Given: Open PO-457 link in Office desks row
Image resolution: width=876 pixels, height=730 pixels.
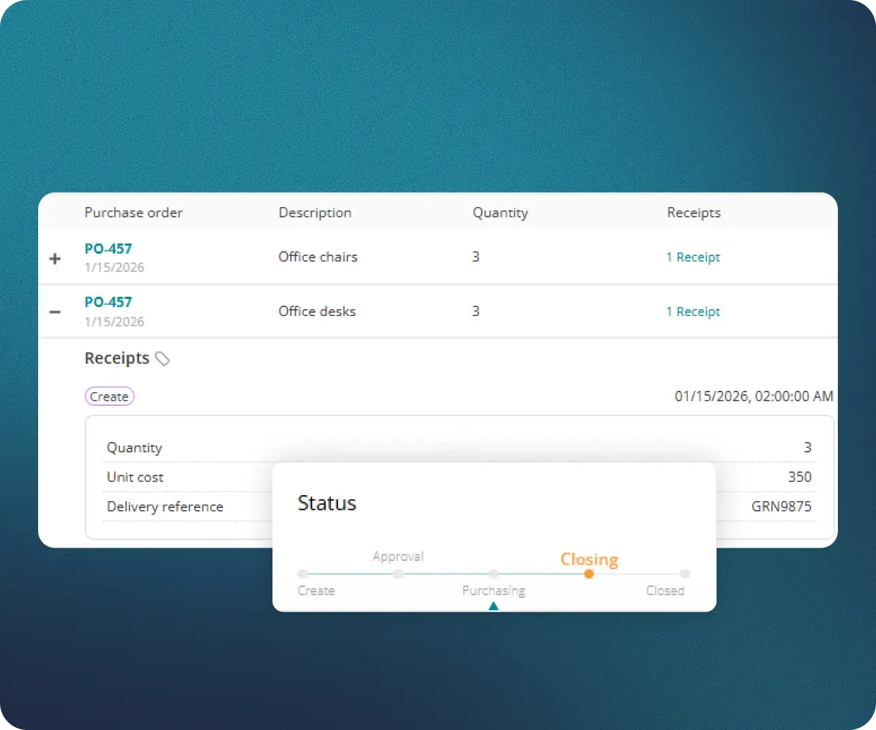Looking at the screenshot, I should point(108,302).
